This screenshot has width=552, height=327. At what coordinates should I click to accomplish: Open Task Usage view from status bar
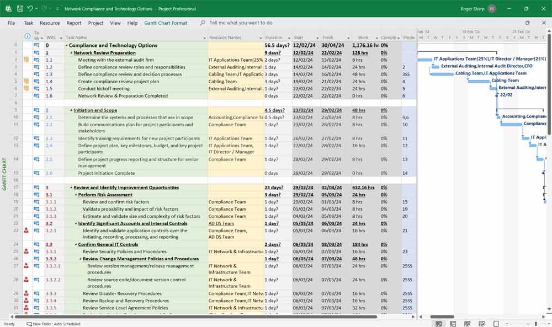point(453,324)
